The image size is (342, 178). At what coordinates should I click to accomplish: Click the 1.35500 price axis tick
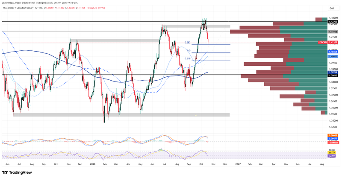click(333, 114)
